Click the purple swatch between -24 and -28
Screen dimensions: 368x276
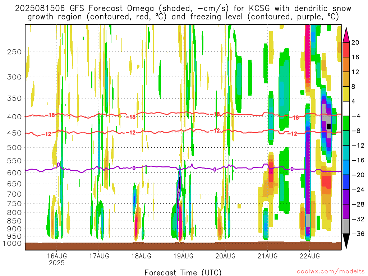pyautogui.click(x=346, y=197)
